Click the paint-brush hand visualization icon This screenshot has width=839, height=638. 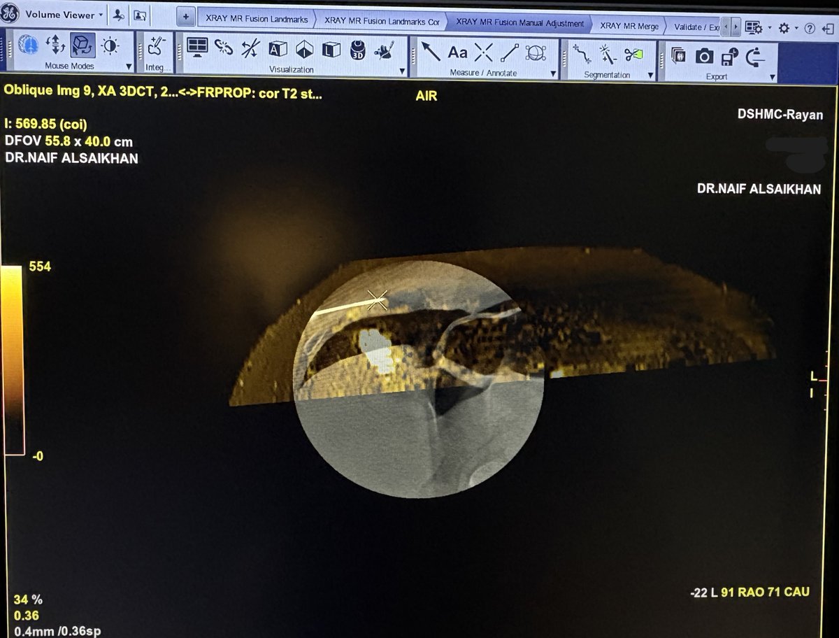pos(384,51)
